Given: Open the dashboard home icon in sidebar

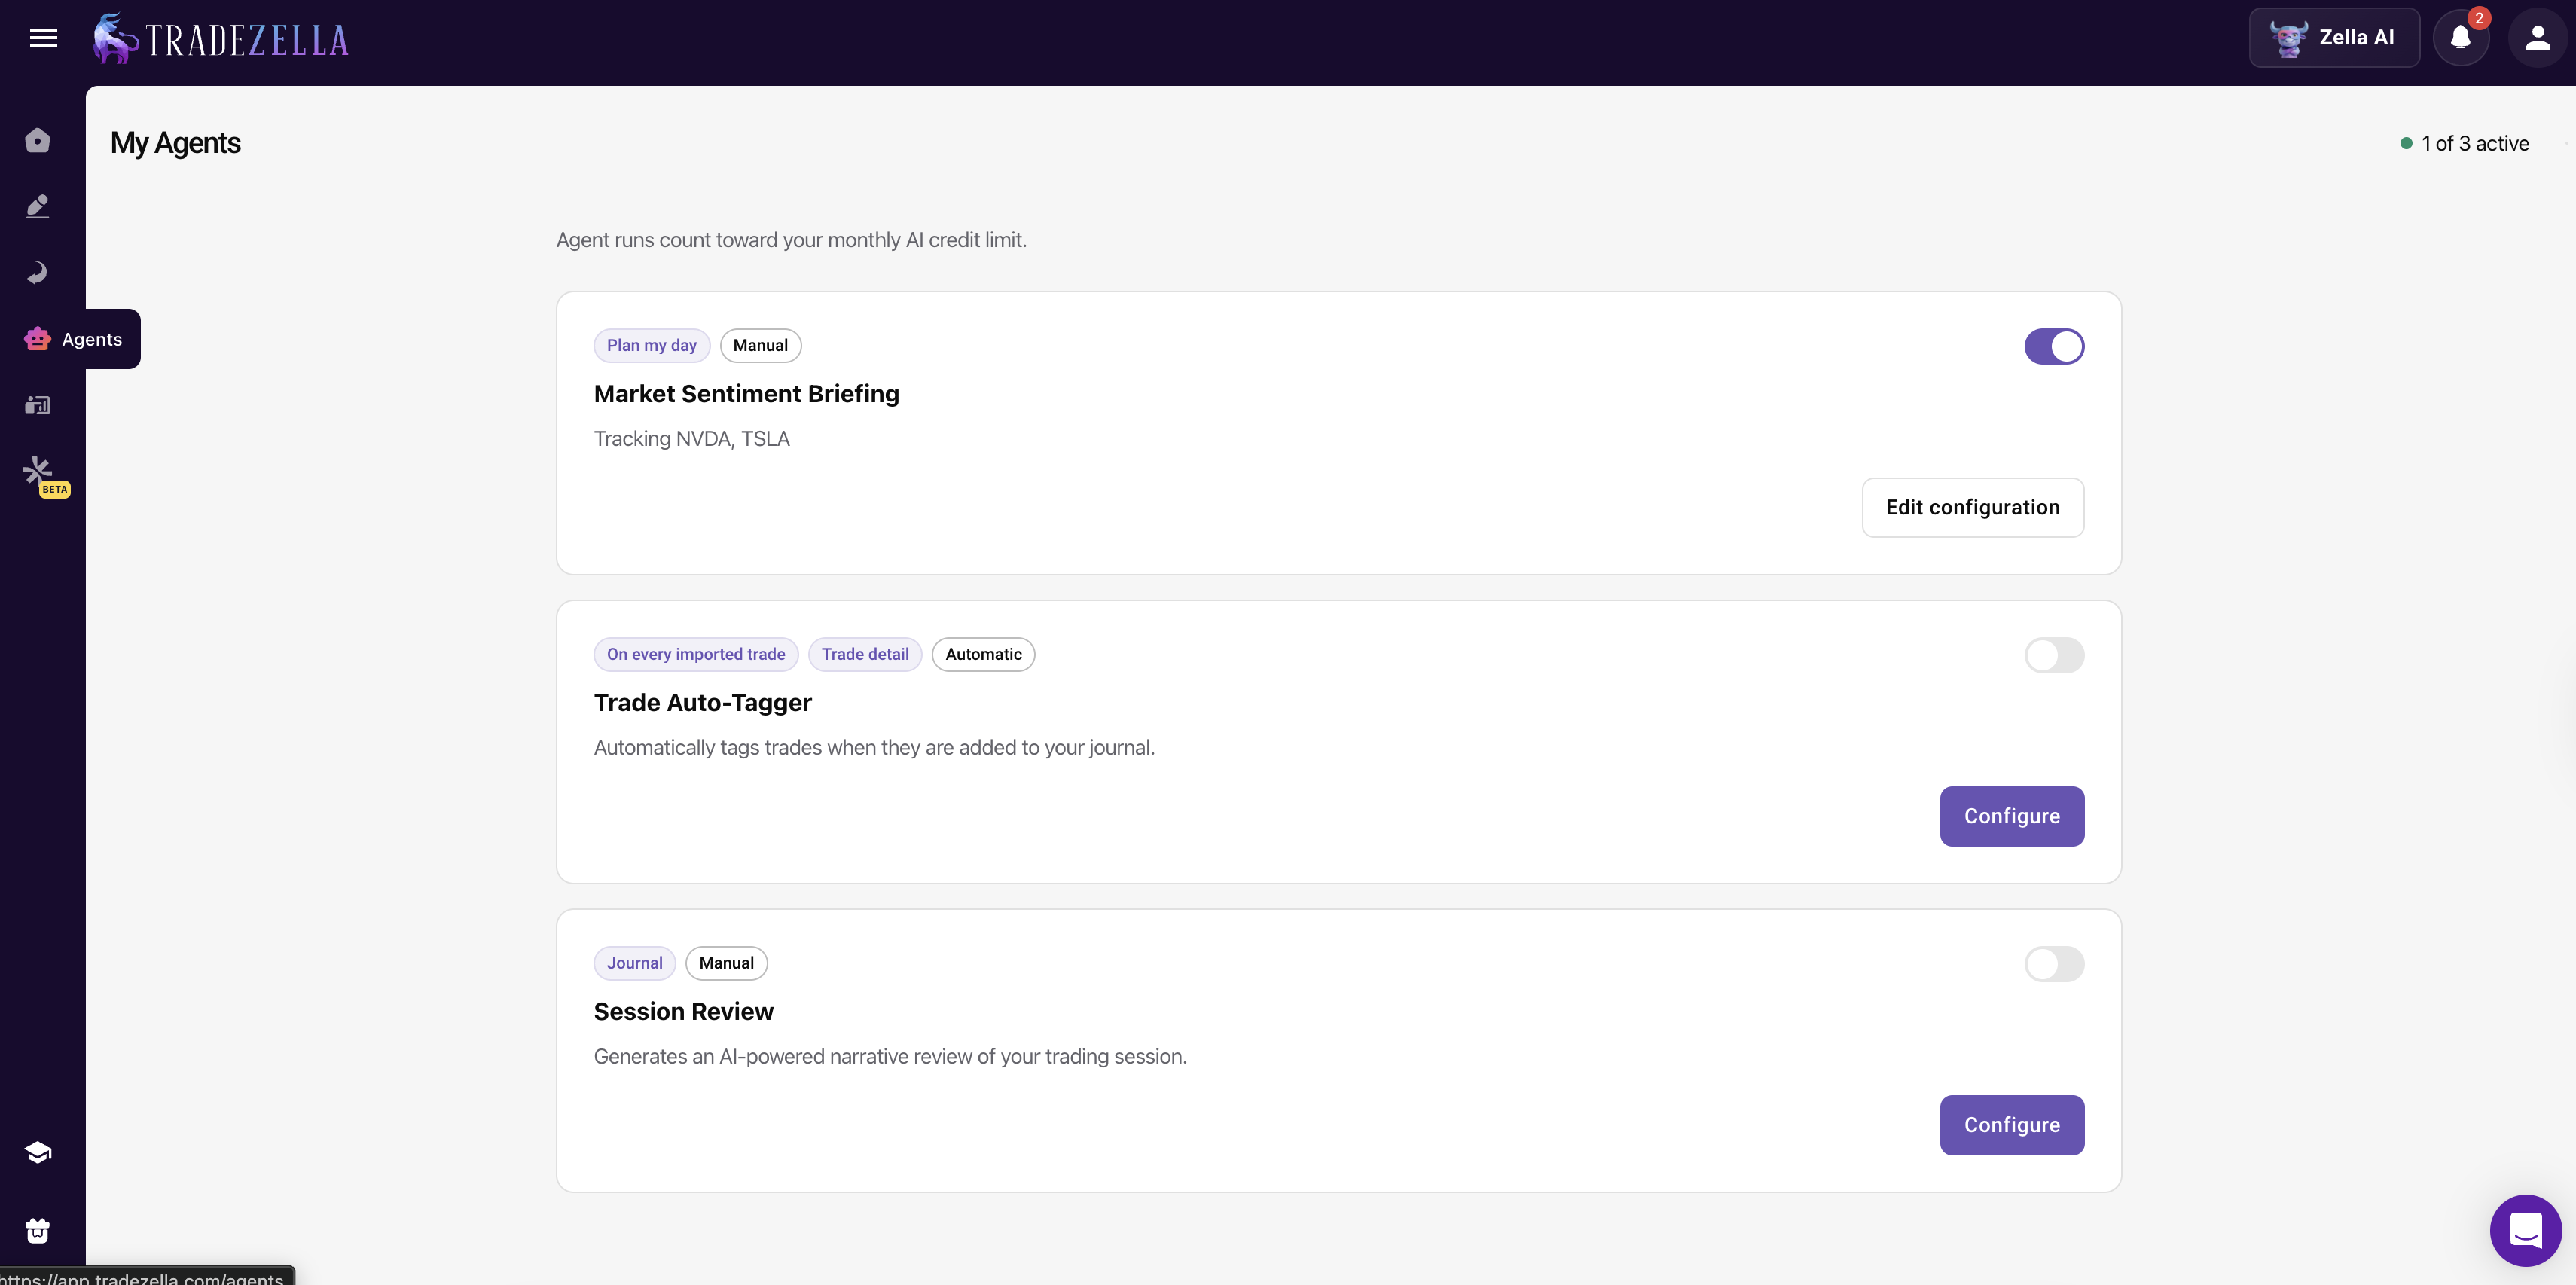Looking at the screenshot, I should [38, 140].
